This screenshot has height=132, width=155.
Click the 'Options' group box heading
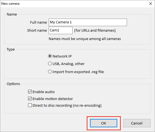[x=13, y=84]
